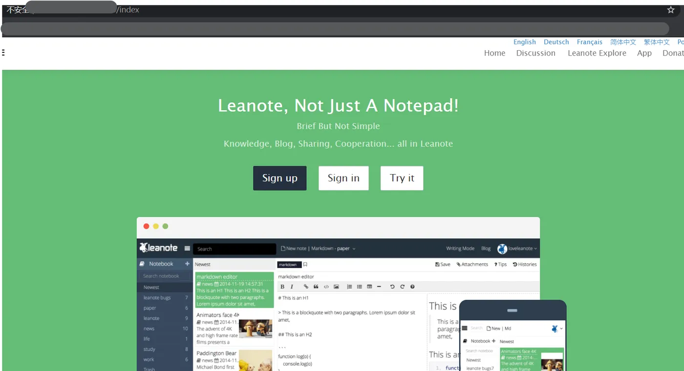Click the numbered list icon in the markdown toolbar
The image size is (684, 371).
[x=349, y=287]
